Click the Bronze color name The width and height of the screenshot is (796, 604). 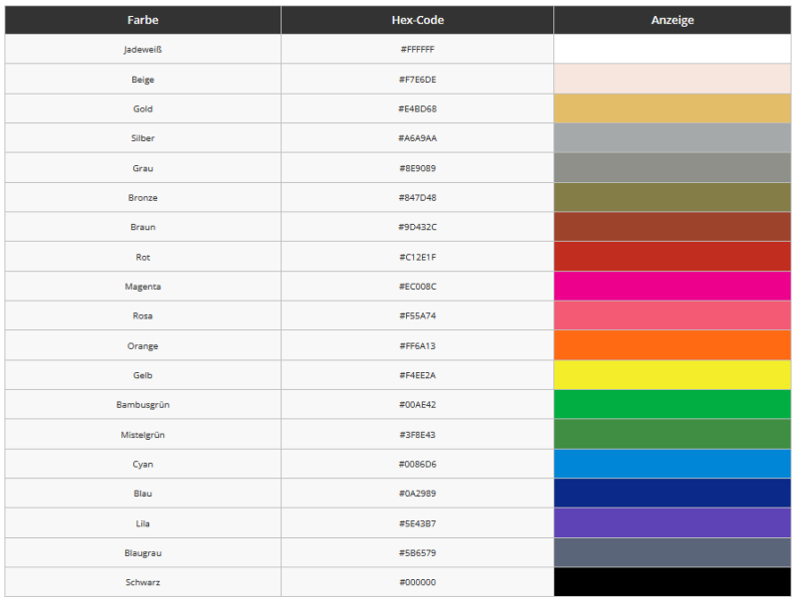pyautogui.click(x=142, y=197)
